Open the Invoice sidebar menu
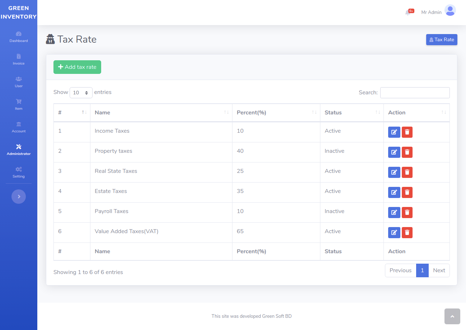 [x=19, y=59]
